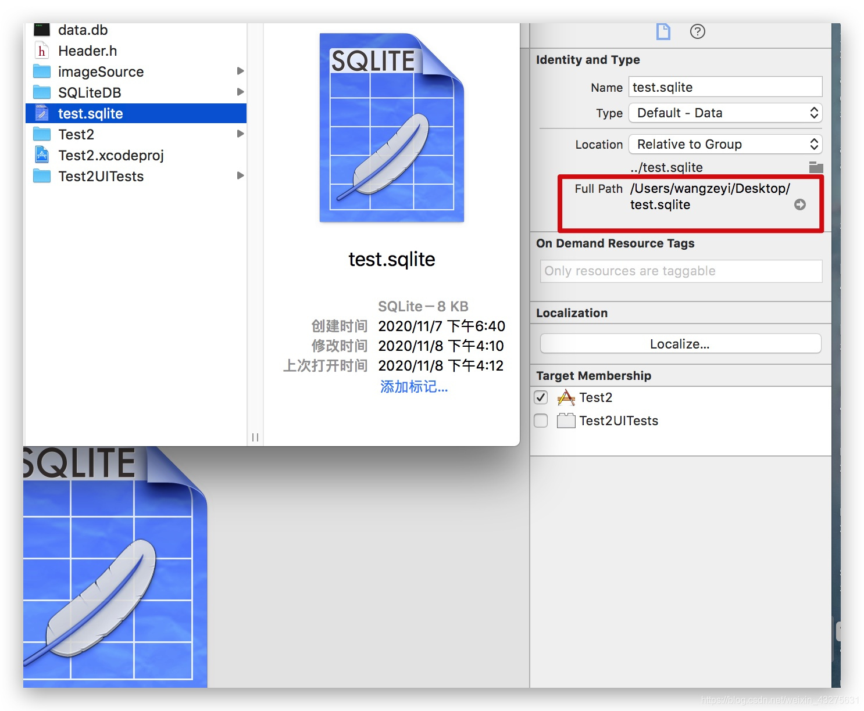Enable Test2UITests target membership
Image resolution: width=864 pixels, height=711 pixels.
click(x=541, y=421)
